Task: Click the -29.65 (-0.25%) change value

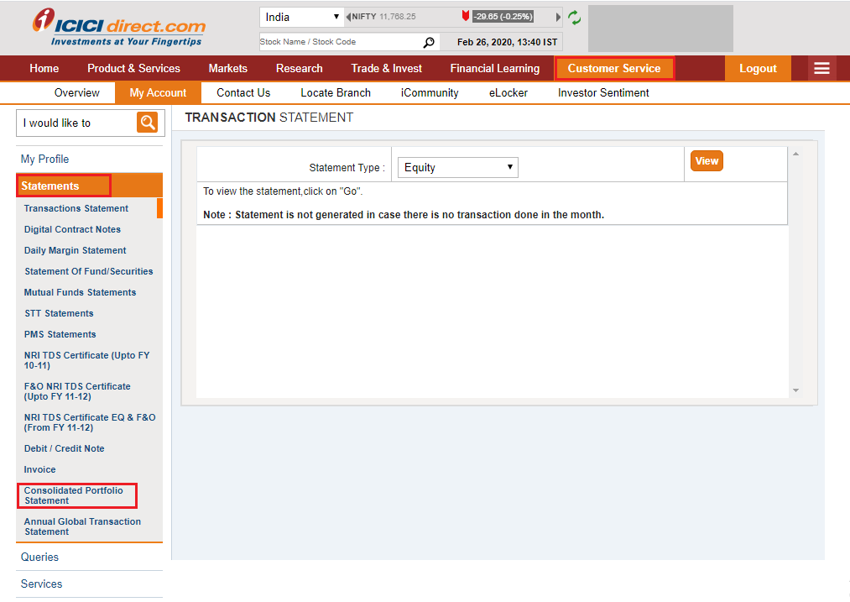Action: (x=503, y=17)
